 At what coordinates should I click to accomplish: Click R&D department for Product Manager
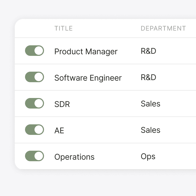click(149, 51)
